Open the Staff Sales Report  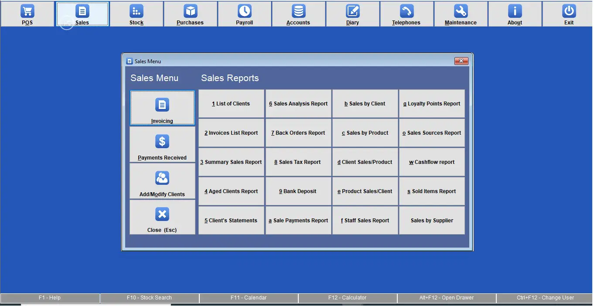pos(365,221)
